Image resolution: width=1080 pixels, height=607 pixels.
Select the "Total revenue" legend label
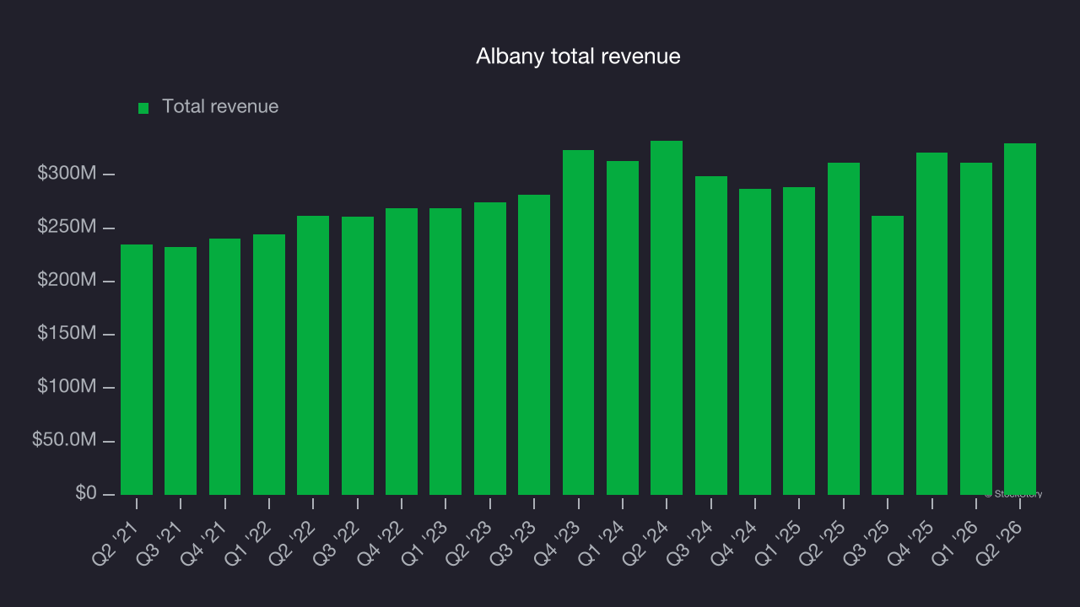220,107
